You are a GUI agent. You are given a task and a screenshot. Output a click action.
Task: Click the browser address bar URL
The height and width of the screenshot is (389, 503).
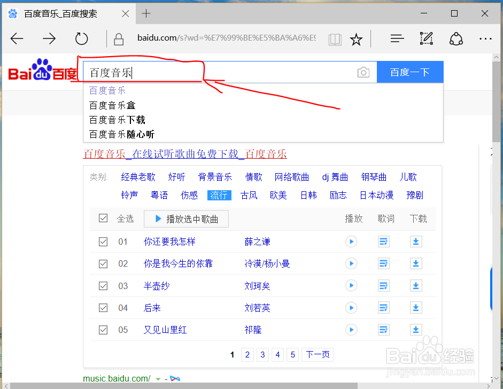[x=227, y=38]
